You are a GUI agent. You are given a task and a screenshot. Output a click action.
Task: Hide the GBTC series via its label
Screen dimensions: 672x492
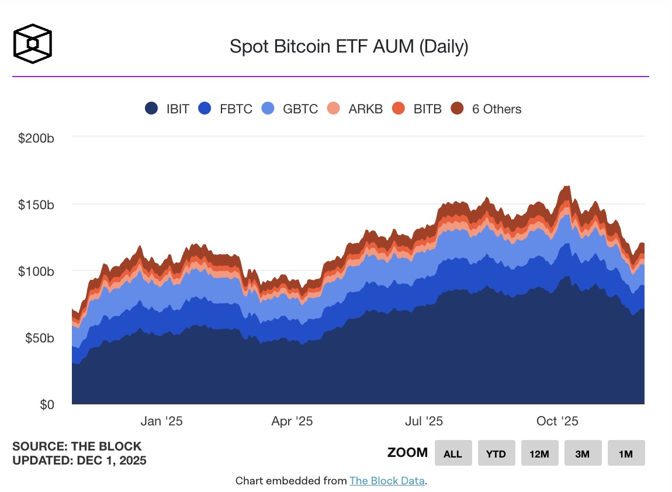tap(300, 109)
